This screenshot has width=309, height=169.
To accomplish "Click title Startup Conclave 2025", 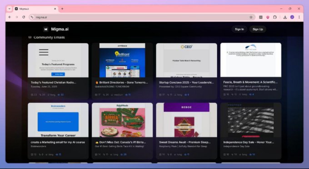I will click(x=186, y=83).
